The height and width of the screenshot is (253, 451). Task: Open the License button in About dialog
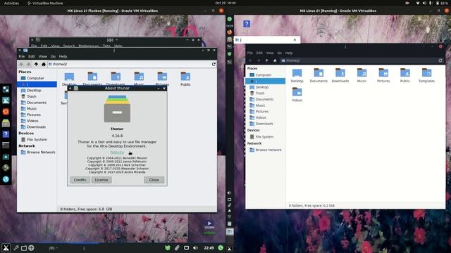101,180
